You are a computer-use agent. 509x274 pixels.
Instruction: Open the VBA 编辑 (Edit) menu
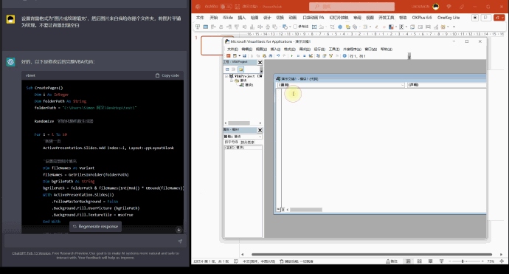tap(246, 49)
